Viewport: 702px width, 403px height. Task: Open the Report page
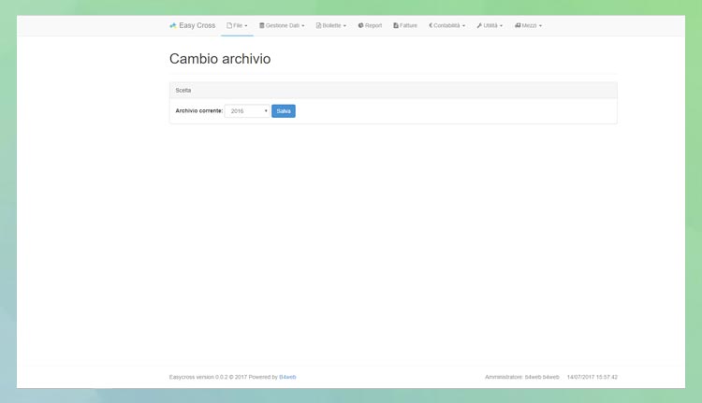pos(370,25)
